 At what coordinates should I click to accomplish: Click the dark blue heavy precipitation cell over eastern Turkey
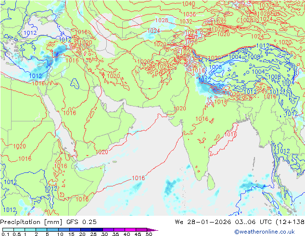[x=57, y=54]
